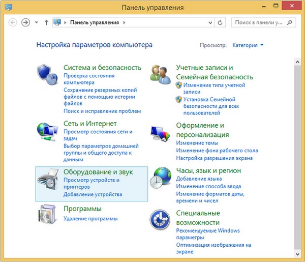Open the recent locations dropdown arrow
The width and height of the screenshot is (305, 262).
[37, 22]
